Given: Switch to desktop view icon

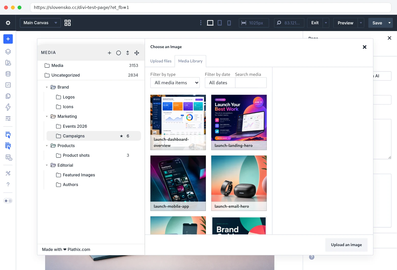Looking at the screenshot, I should coord(210,23).
